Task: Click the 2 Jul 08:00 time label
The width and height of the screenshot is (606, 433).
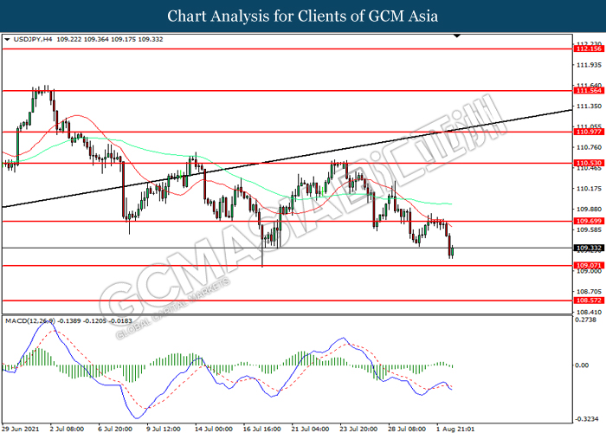Action: [x=67, y=429]
